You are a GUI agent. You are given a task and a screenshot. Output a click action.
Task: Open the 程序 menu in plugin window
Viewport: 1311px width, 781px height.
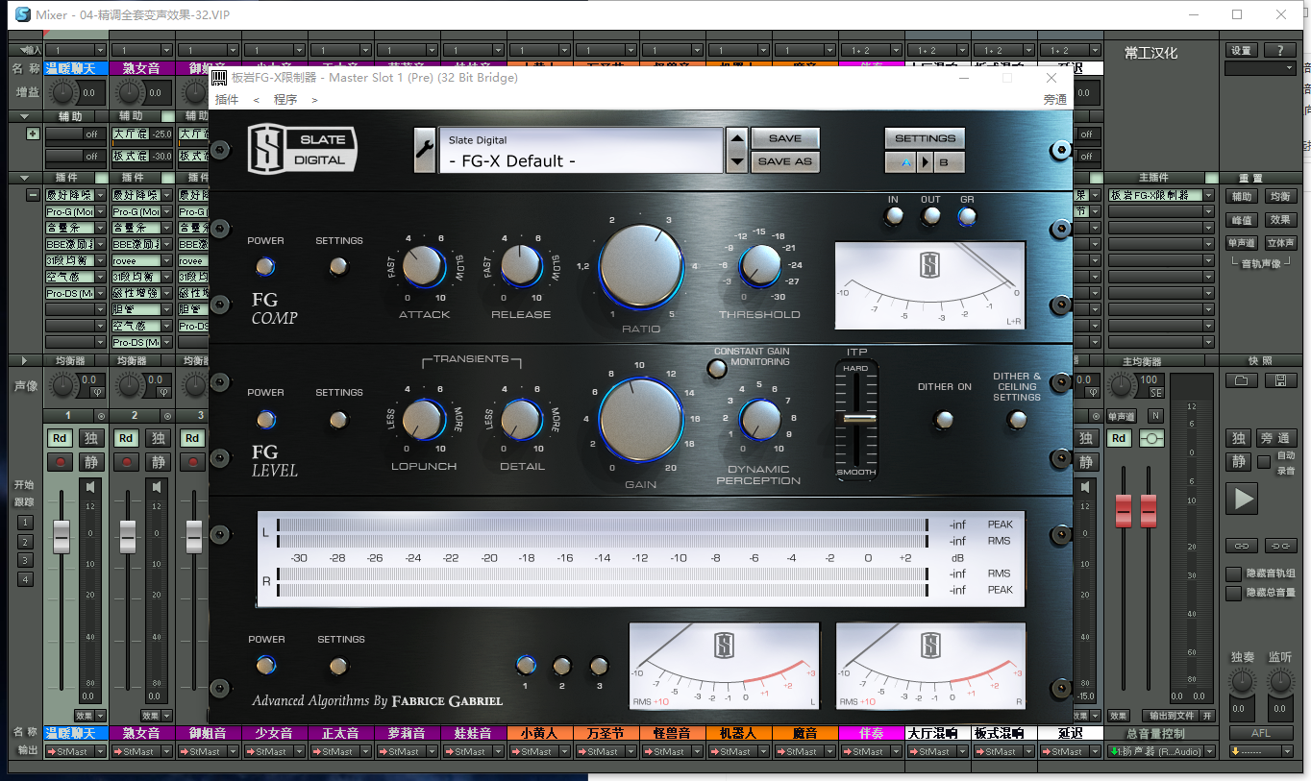(x=285, y=99)
